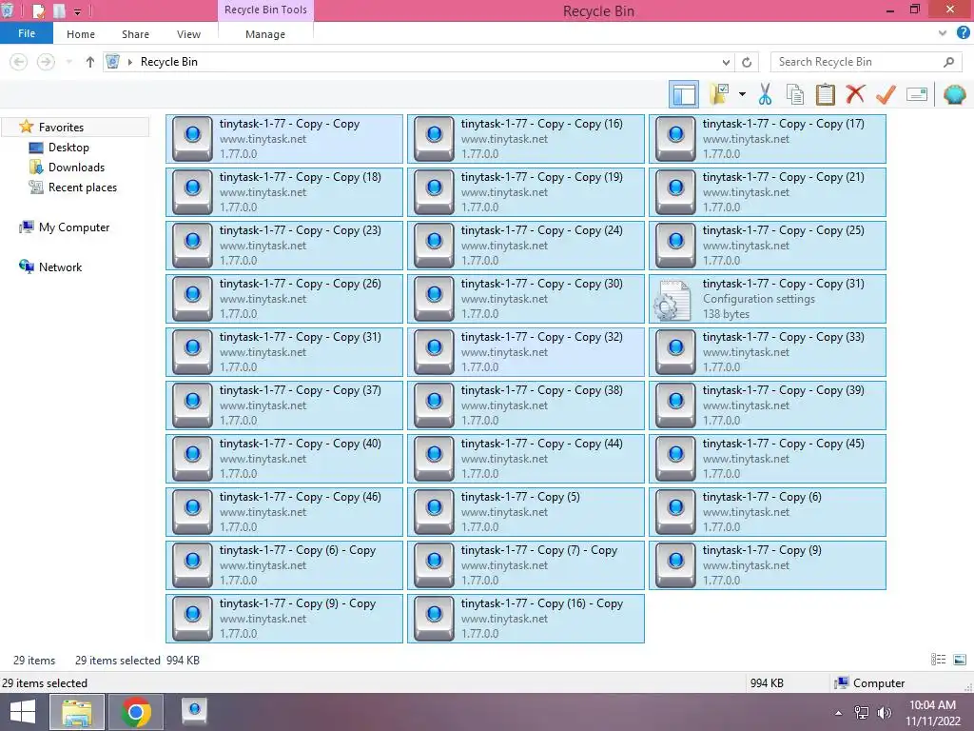
Task: Click the Cut scissors icon
Action: pos(765,94)
